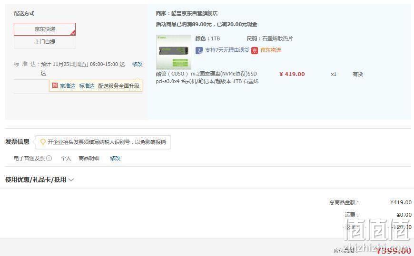Click the 已减20.00元现金 promotion text
414x256 pixels.
[237, 25]
